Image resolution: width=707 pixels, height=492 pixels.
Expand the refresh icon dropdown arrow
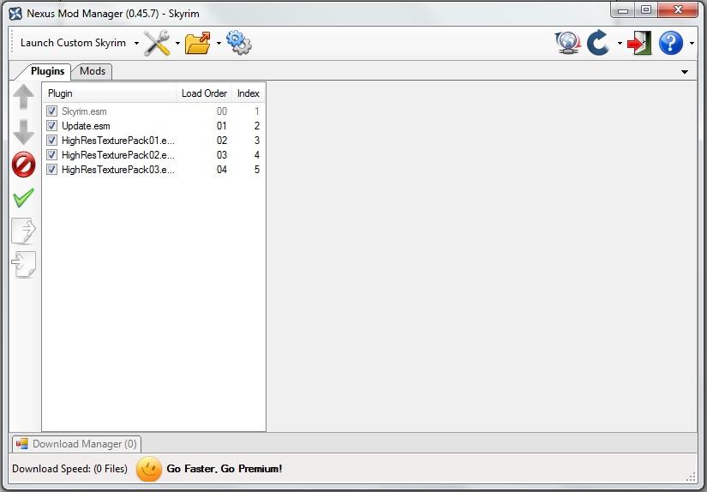(x=620, y=44)
